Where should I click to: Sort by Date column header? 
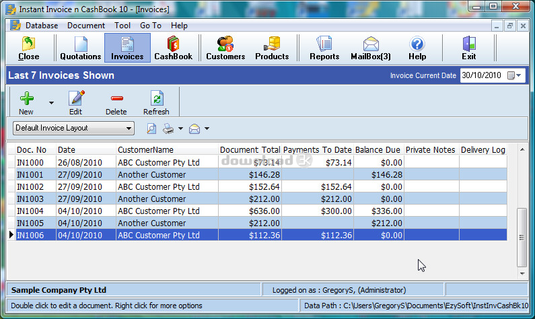[x=86, y=150]
